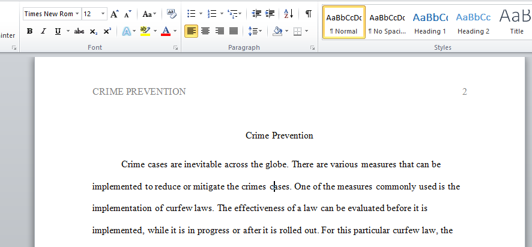The width and height of the screenshot is (532, 247).
Task: Click the Shading paint bucket icon
Action: point(277,32)
